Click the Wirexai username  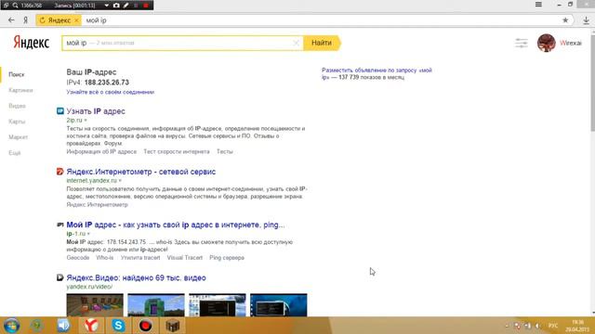tap(570, 43)
